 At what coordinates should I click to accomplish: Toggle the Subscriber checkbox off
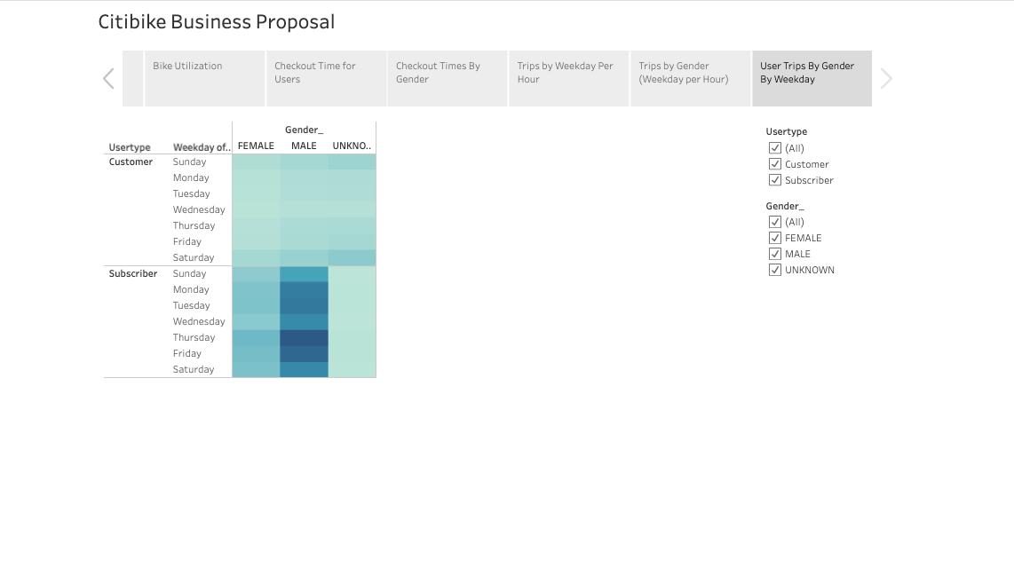774,180
